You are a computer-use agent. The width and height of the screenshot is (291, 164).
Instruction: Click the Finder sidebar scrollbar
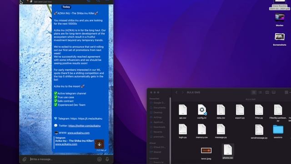(170, 130)
